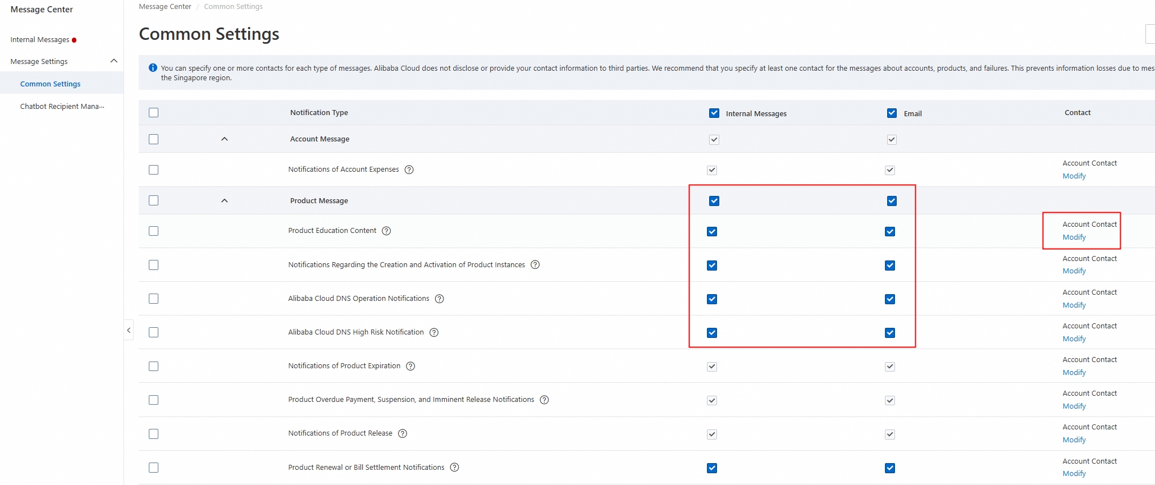Go to Message Center breadcrumb

pos(165,6)
